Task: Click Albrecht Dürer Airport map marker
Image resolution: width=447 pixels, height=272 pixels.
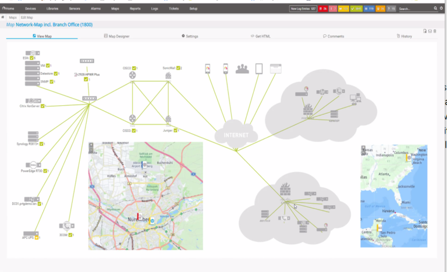Action: (x=144, y=164)
